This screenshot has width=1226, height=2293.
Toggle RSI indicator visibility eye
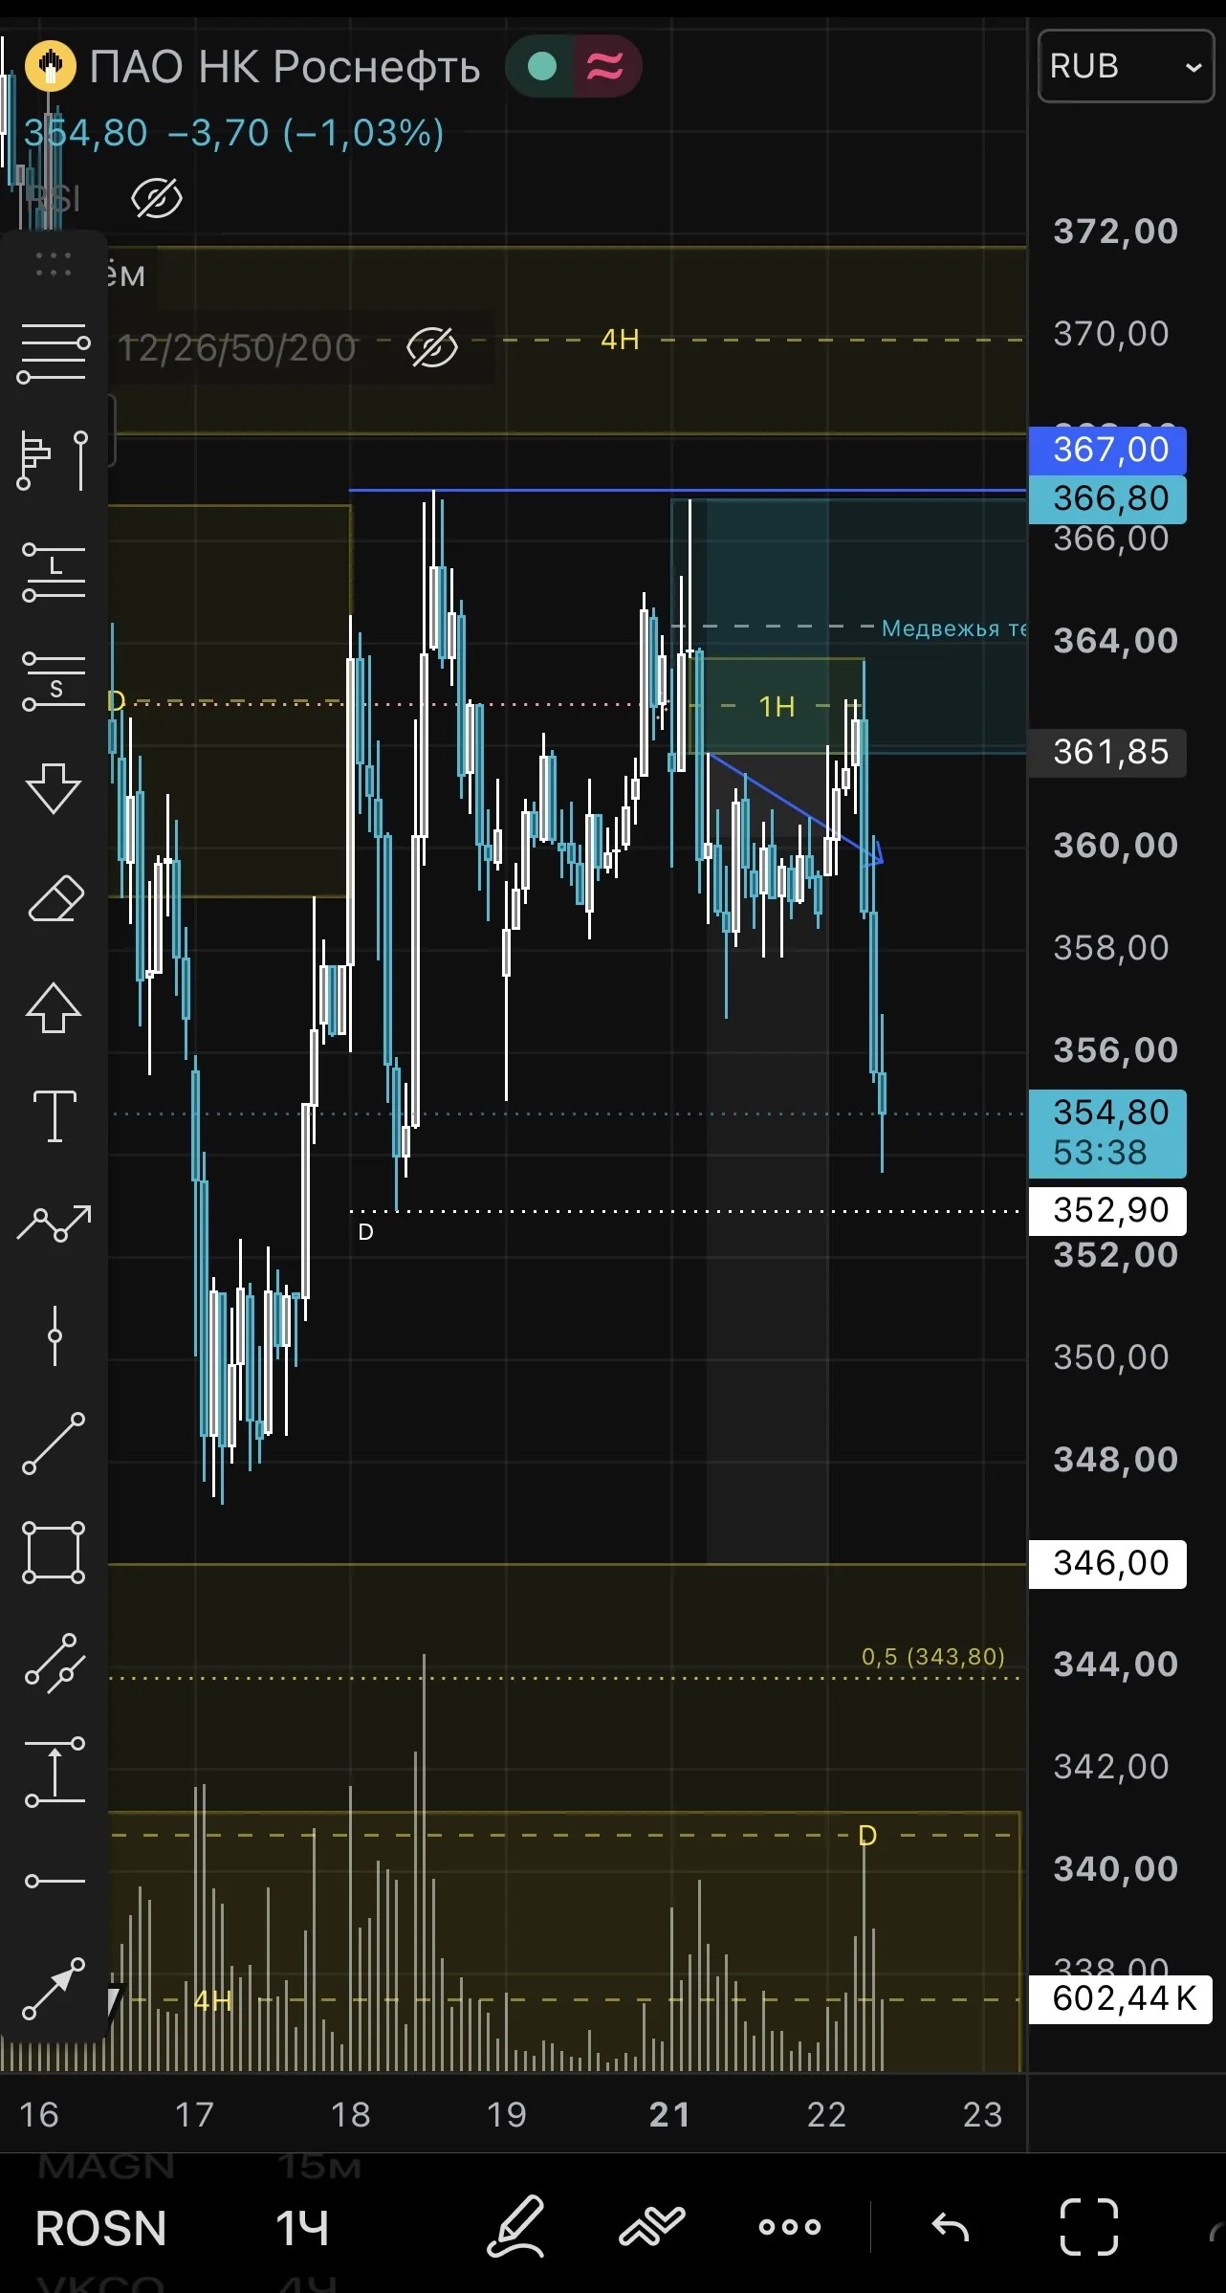tap(156, 199)
